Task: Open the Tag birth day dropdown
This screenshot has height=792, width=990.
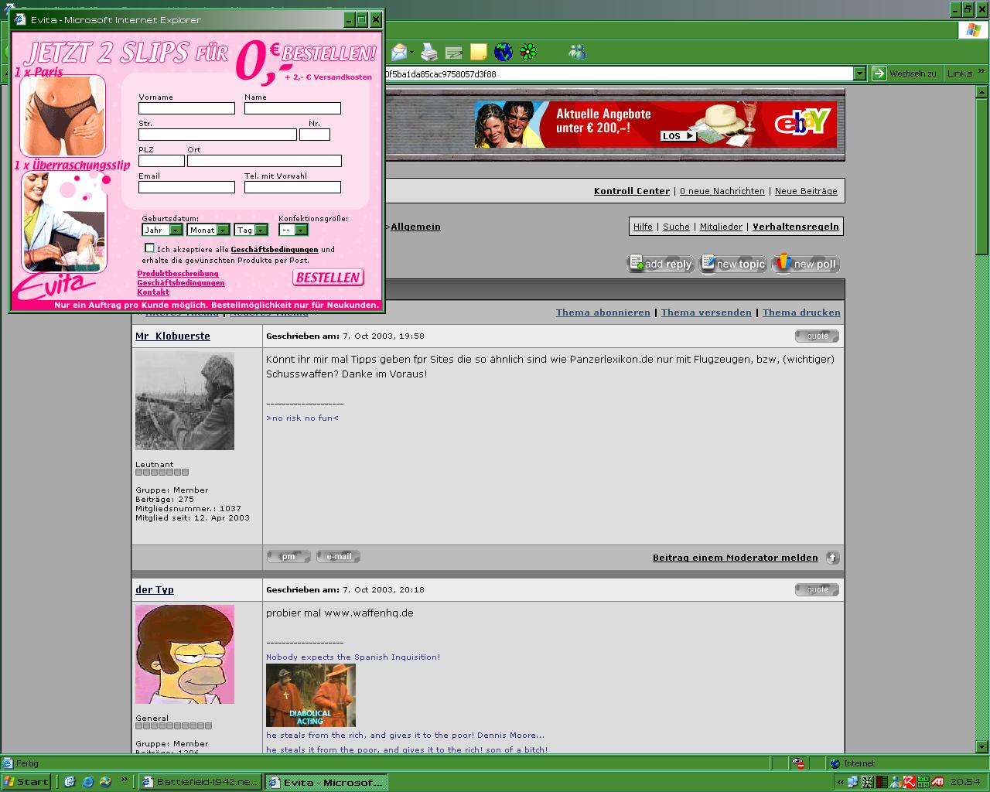Action: 251,230
